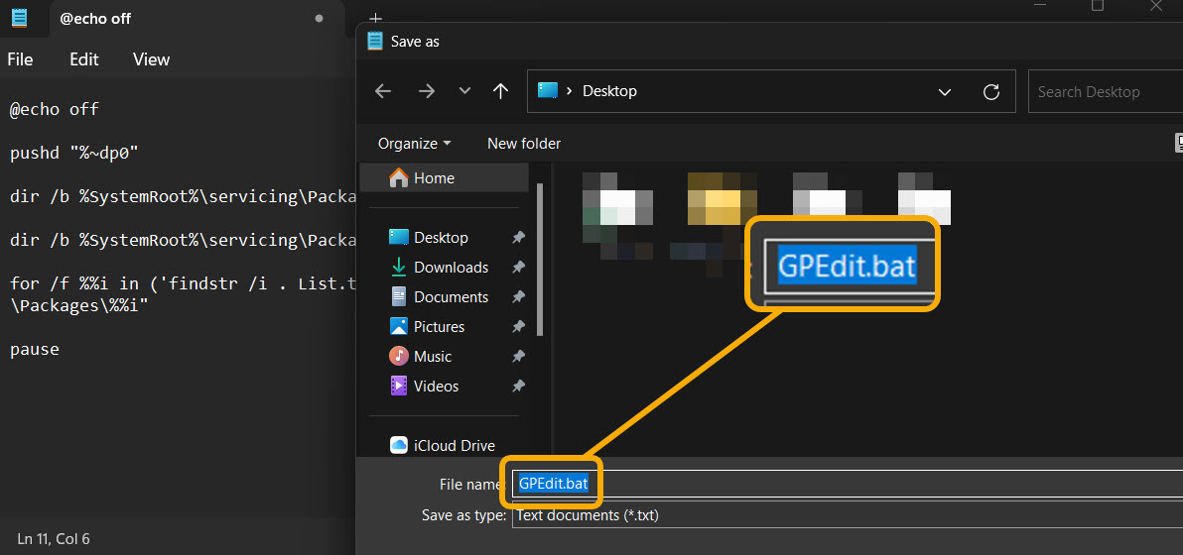The width and height of the screenshot is (1183, 555).
Task: Unpin Documents using its pin icon
Action: (518, 296)
